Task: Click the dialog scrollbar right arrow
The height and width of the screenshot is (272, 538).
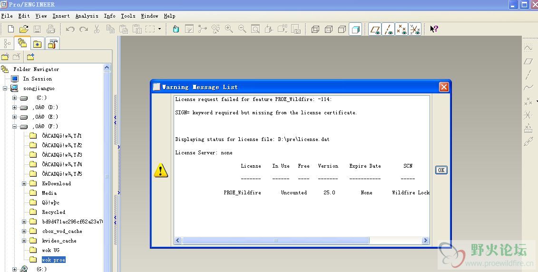Action: (x=425, y=241)
